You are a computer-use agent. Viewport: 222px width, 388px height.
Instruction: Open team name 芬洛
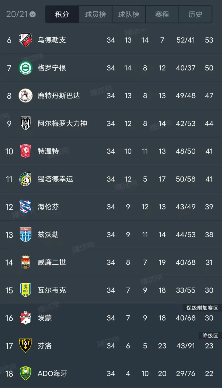coord(45,346)
